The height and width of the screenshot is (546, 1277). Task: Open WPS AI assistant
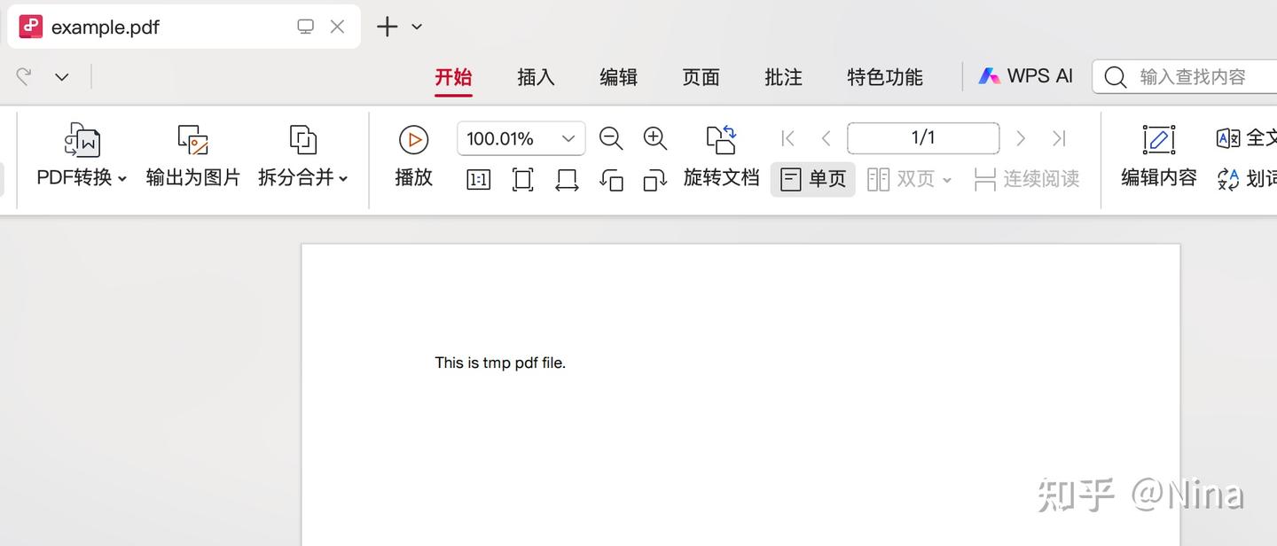1025,76
